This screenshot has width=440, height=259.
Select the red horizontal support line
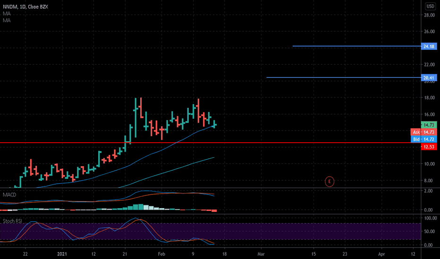click(211, 143)
